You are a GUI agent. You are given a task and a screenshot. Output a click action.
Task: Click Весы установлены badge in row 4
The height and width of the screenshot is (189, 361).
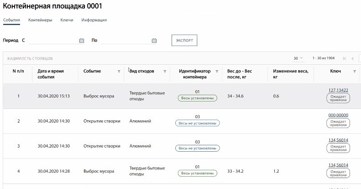click(198, 173)
